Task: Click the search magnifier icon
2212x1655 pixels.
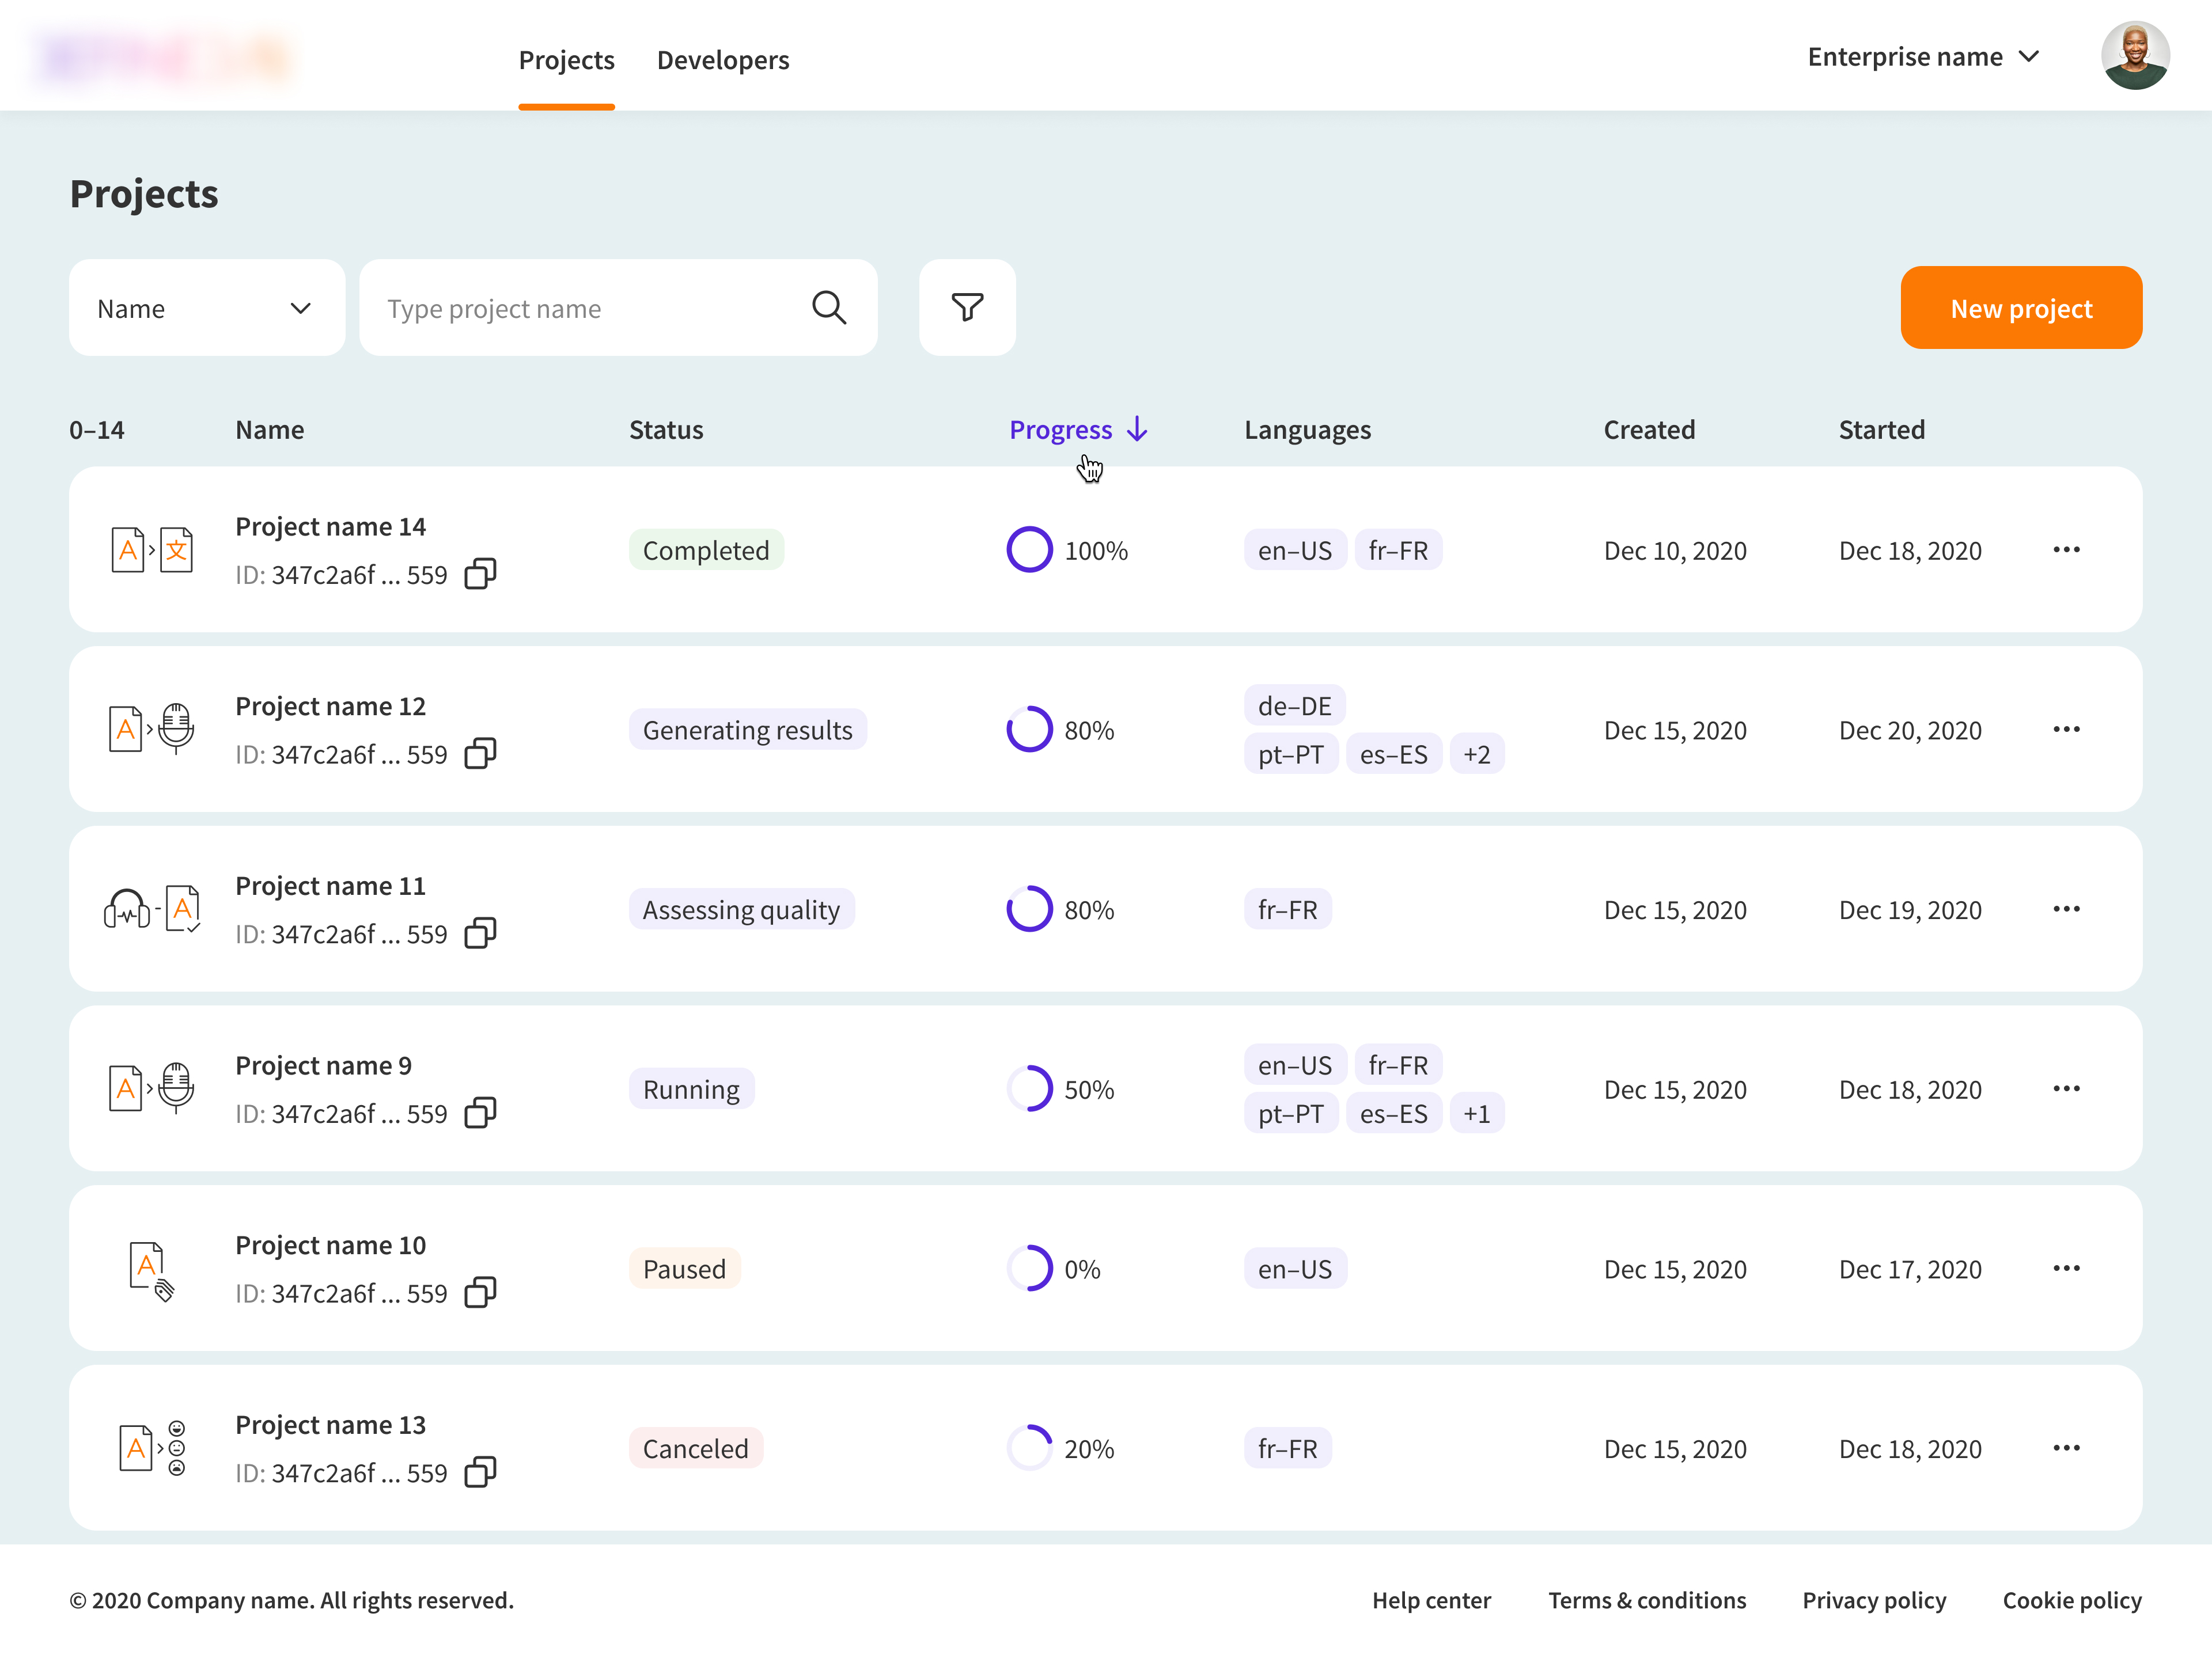Action: coord(828,307)
